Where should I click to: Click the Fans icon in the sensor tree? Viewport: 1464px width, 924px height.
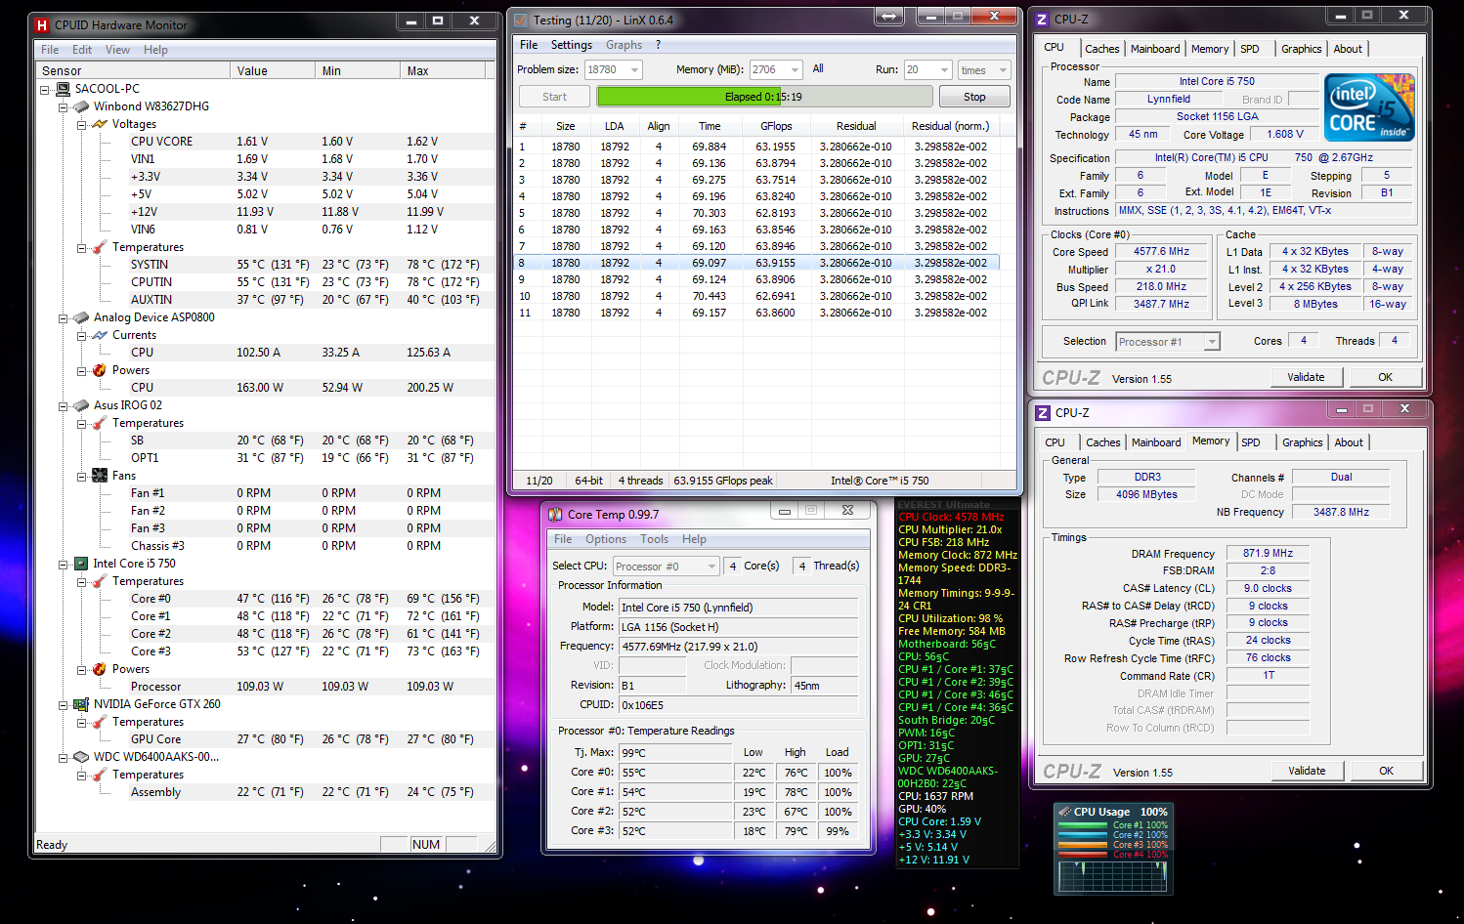(x=100, y=476)
